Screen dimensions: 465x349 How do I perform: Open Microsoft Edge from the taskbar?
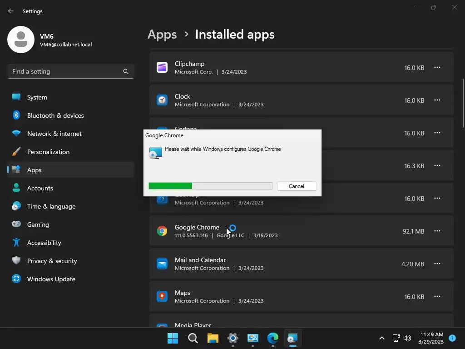[x=273, y=338]
